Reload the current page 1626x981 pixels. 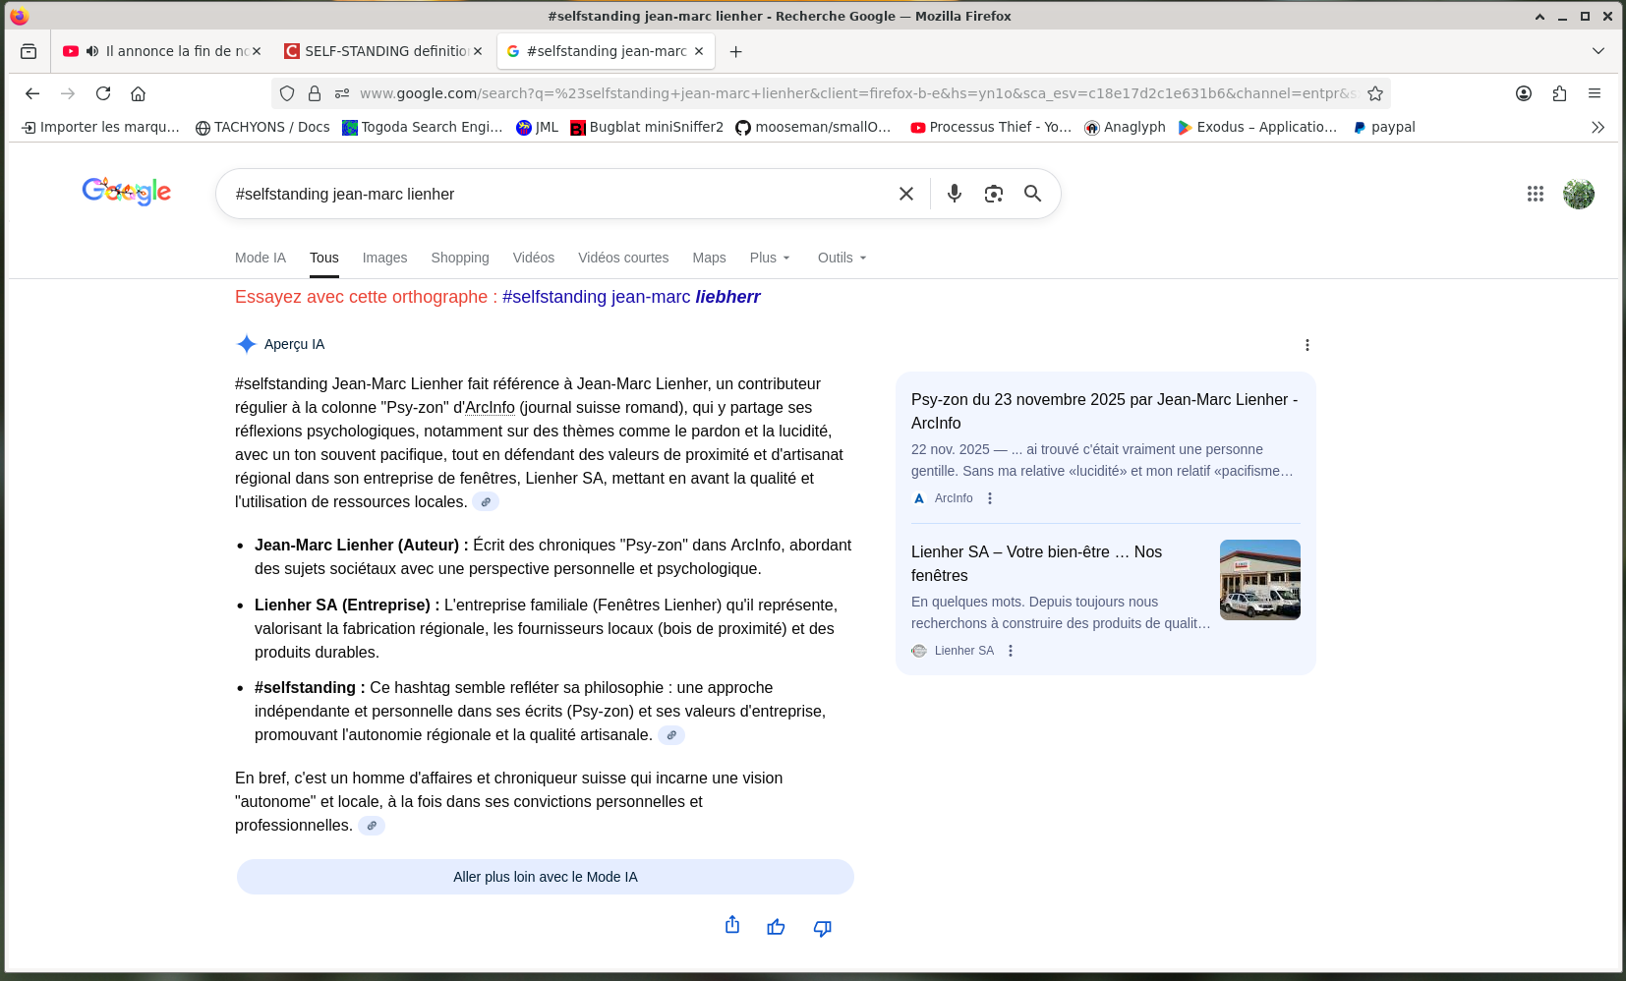pyautogui.click(x=103, y=93)
